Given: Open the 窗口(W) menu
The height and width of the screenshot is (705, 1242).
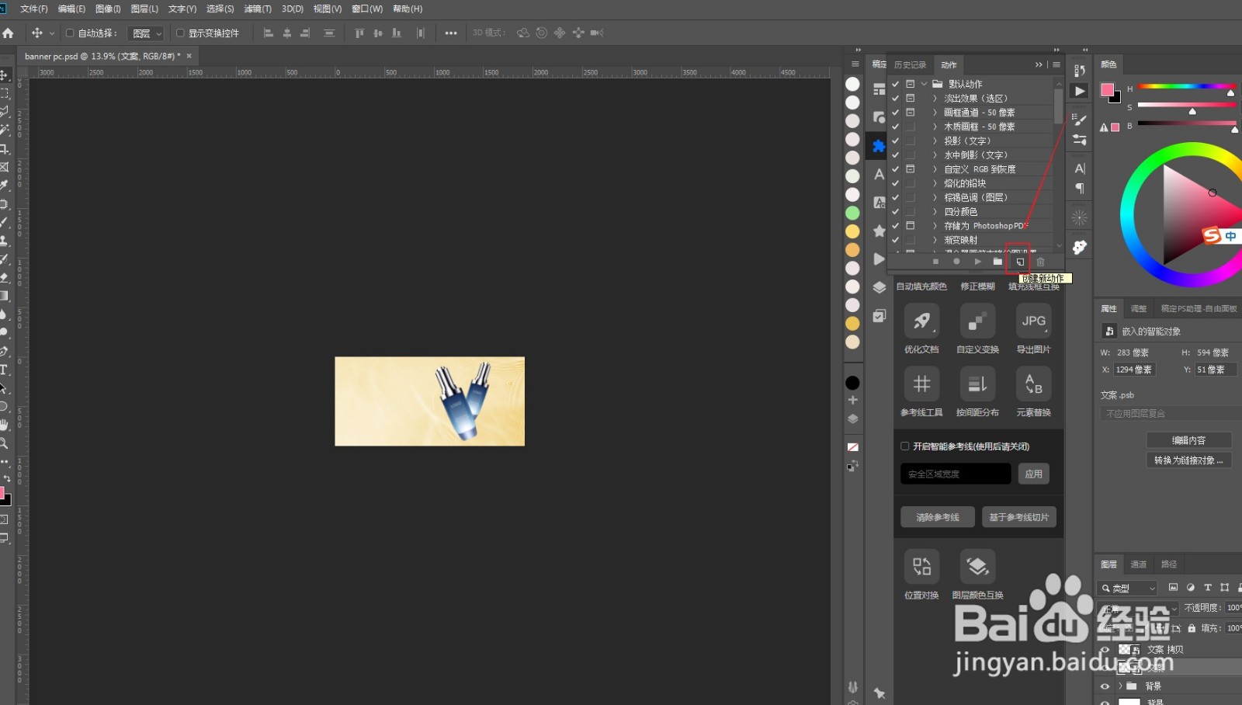Looking at the screenshot, I should pyautogui.click(x=367, y=9).
